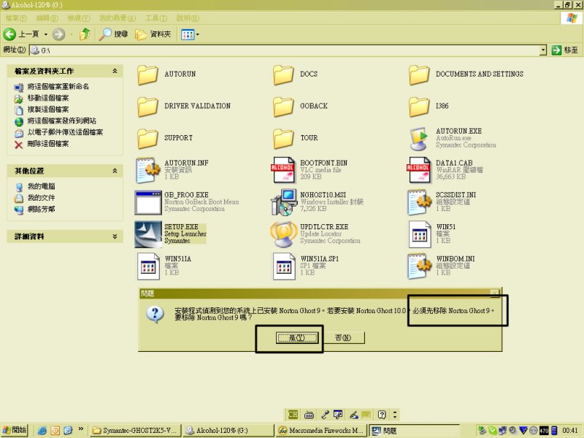Click 將這個檔案重新命名 rename link
The image size is (584, 438).
[58, 86]
